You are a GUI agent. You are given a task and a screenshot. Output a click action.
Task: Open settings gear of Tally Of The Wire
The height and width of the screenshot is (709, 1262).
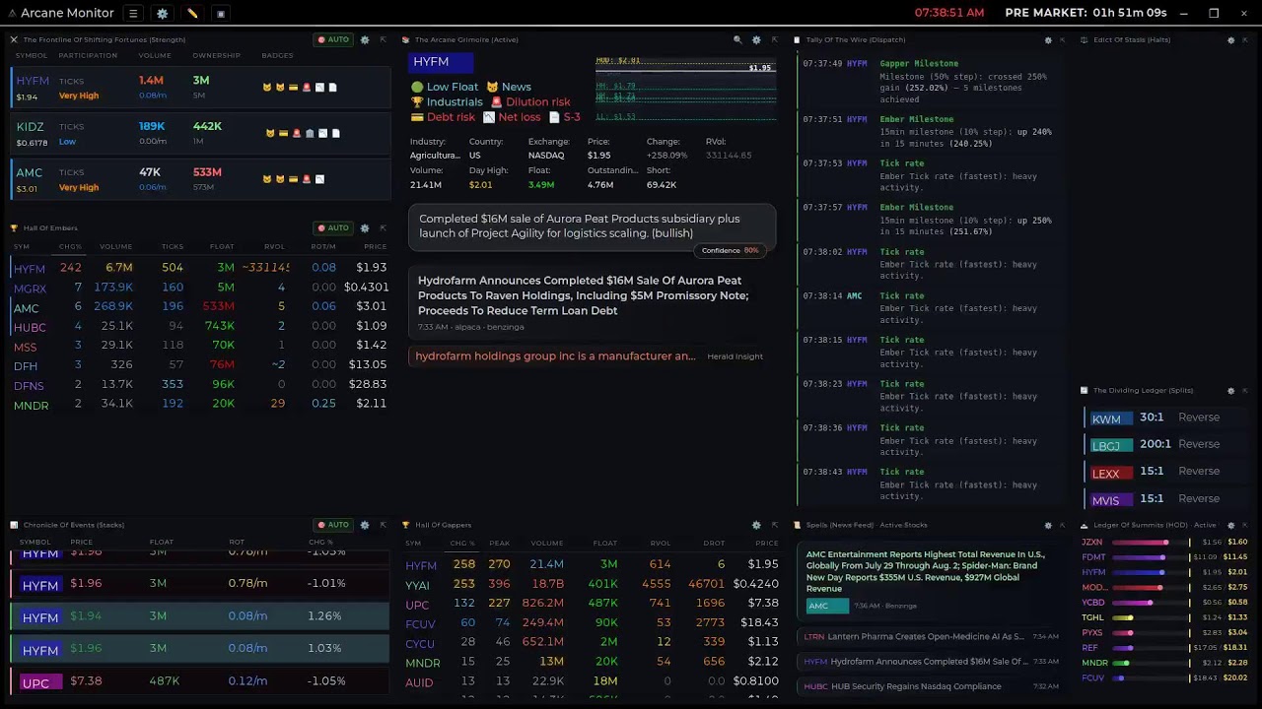[1048, 39]
